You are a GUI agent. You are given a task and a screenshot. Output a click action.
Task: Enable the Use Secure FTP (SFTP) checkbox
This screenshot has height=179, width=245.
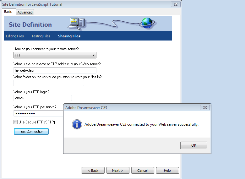pyautogui.click(x=16, y=122)
